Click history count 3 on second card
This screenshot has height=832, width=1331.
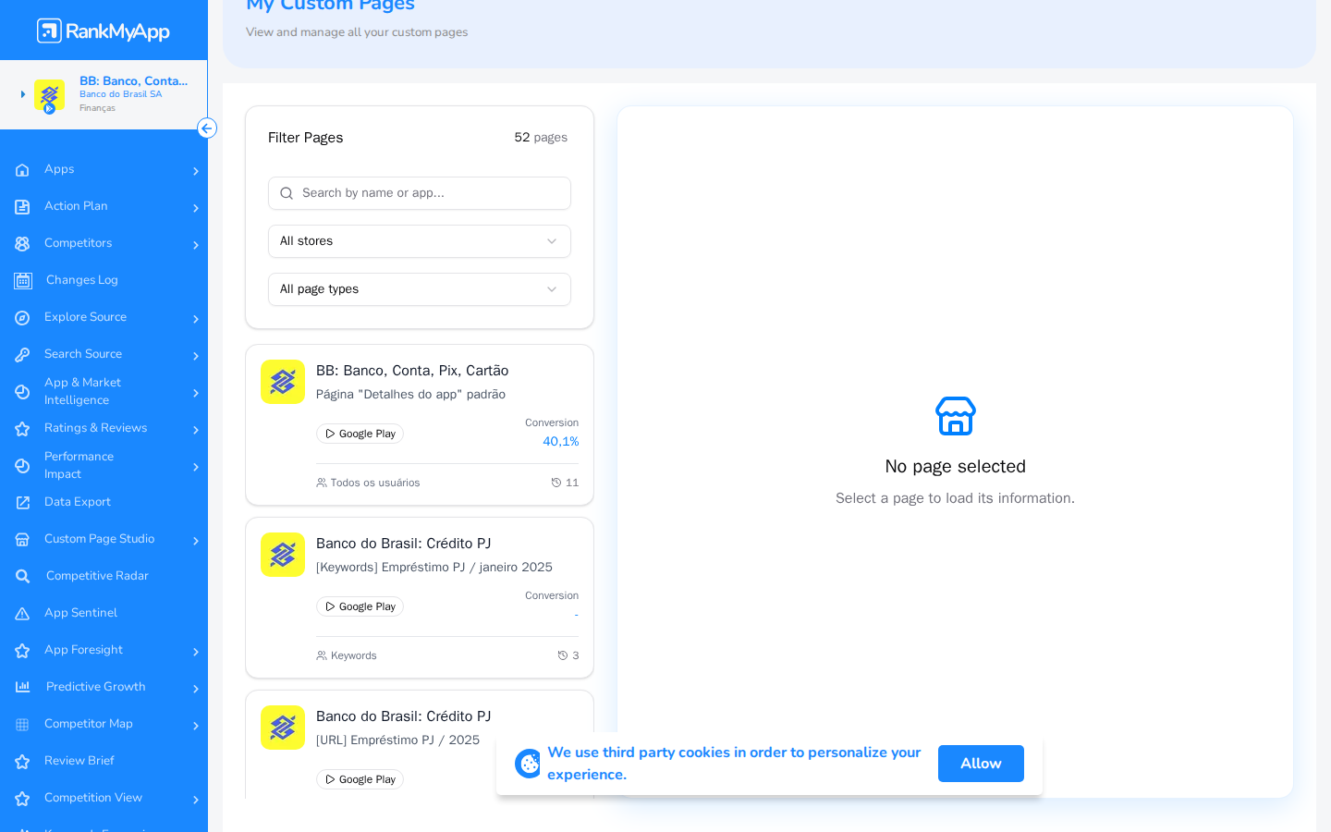[568, 655]
